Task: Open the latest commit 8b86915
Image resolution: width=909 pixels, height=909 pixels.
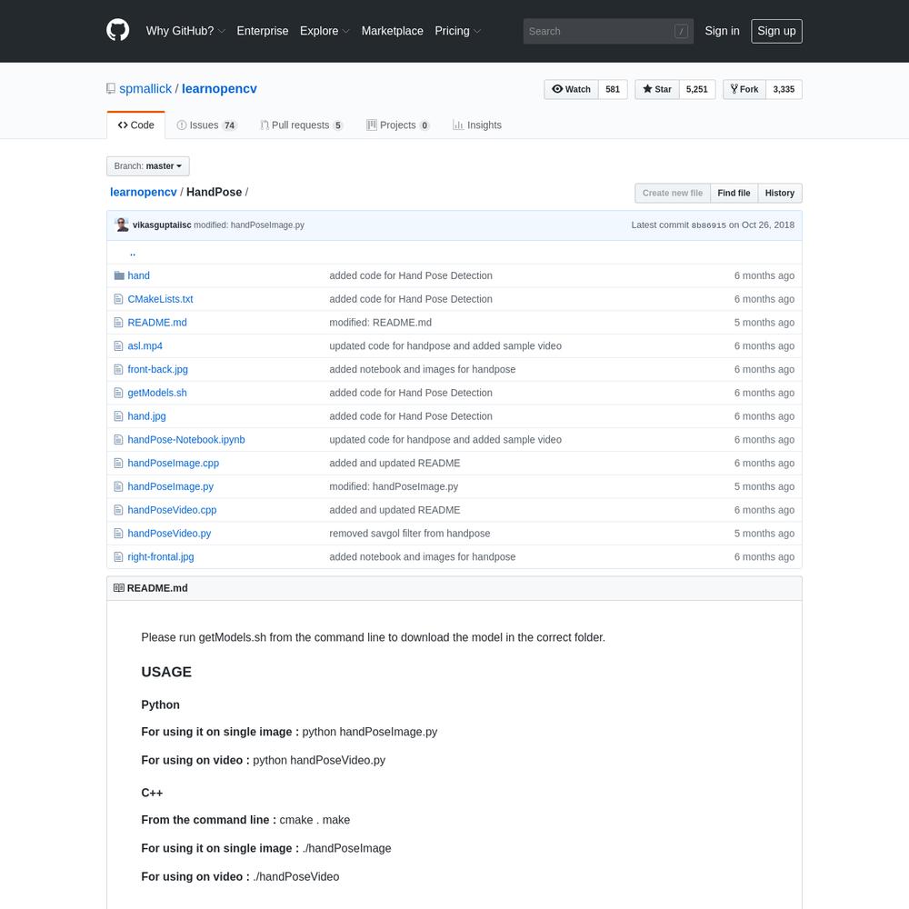Action: (x=708, y=225)
